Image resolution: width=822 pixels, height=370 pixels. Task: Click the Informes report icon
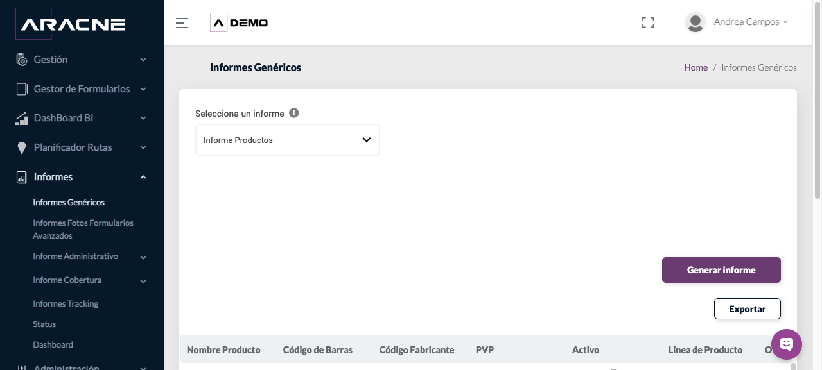[22, 177]
